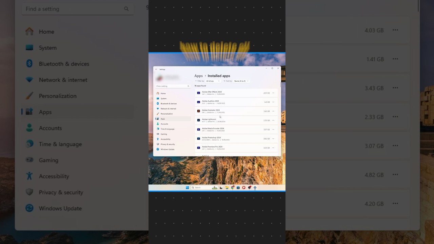Click the taskbar Search box
The height and width of the screenshot is (244, 434).
(x=204, y=187)
